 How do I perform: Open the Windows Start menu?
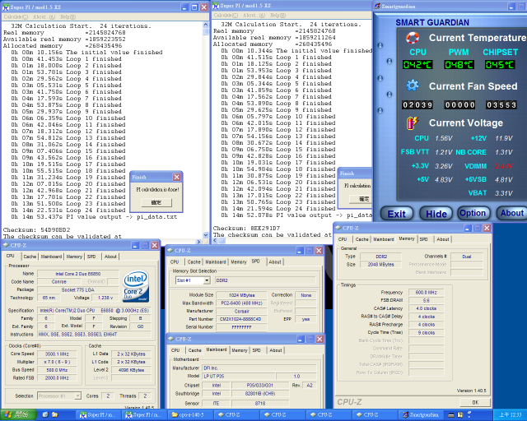tap(18, 415)
